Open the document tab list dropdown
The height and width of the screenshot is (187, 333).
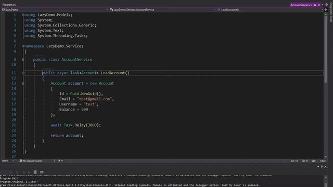click(323, 5)
